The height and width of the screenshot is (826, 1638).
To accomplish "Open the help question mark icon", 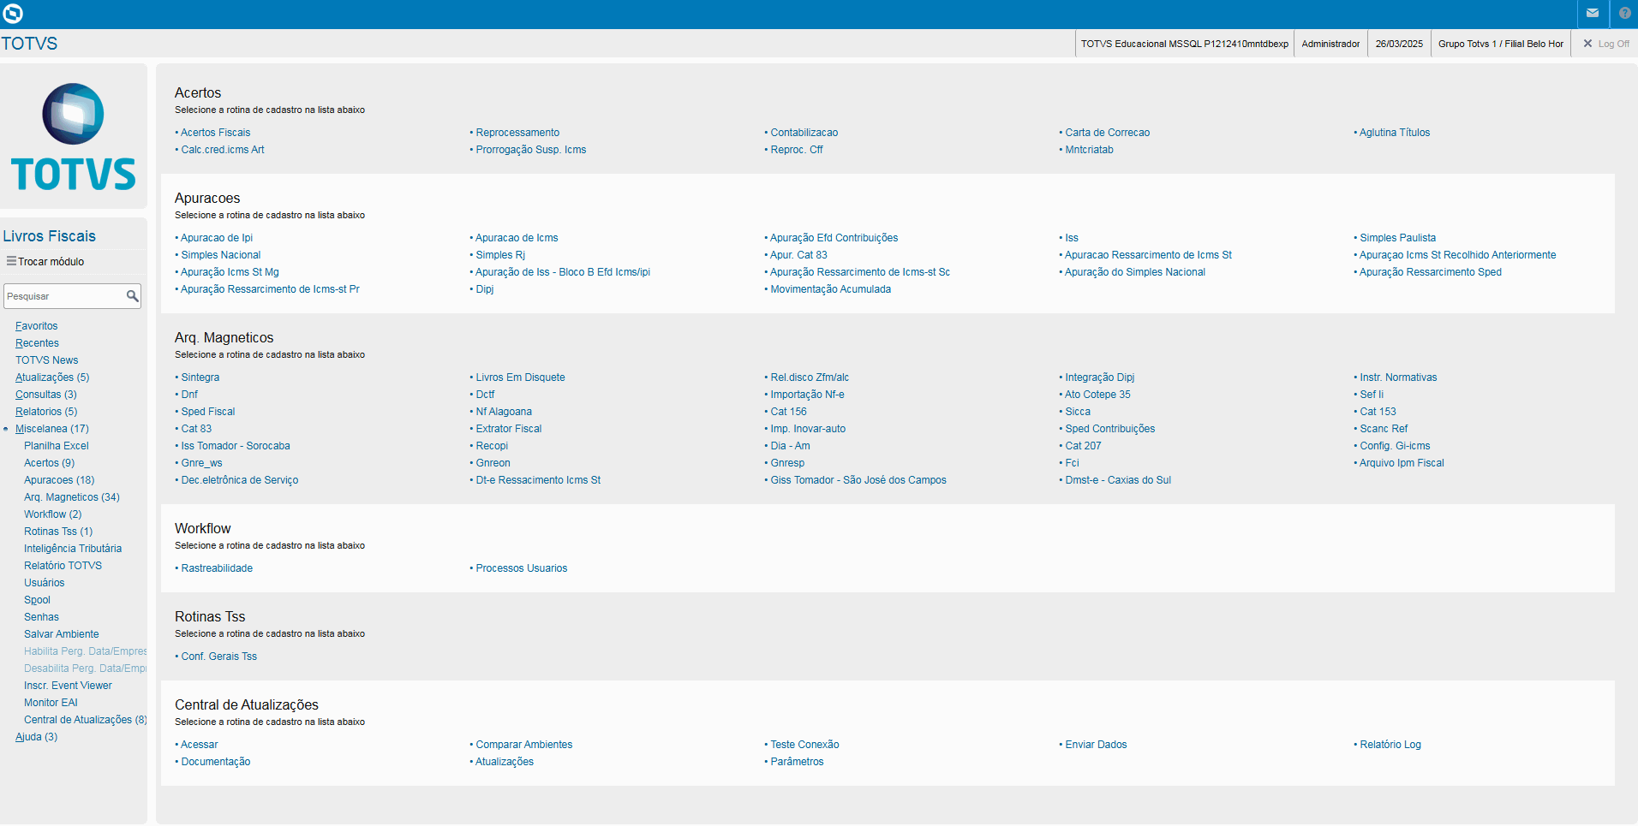I will tap(1625, 13).
